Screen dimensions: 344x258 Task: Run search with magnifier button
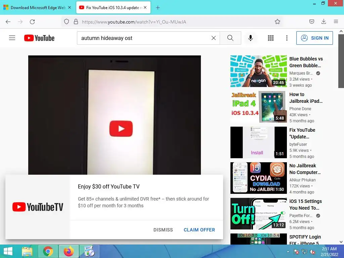click(x=230, y=38)
